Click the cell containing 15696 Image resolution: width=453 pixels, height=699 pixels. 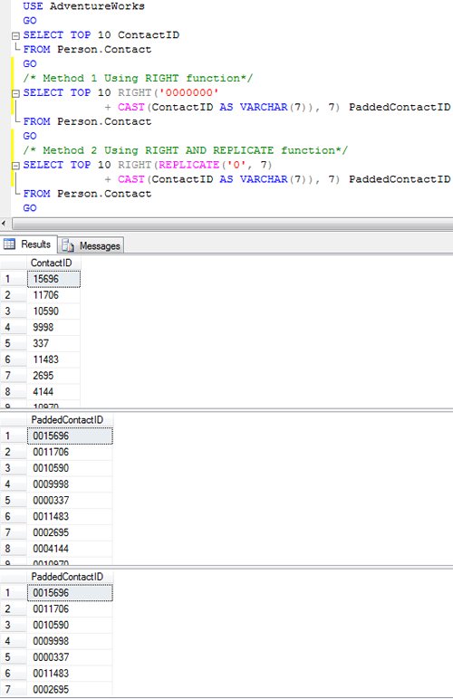(53, 279)
